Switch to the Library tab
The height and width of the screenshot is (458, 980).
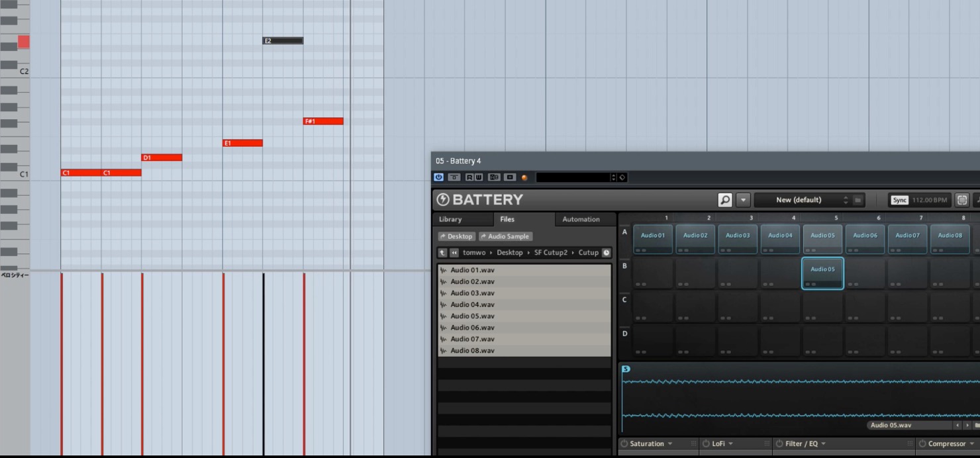pyautogui.click(x=450, y=220)
